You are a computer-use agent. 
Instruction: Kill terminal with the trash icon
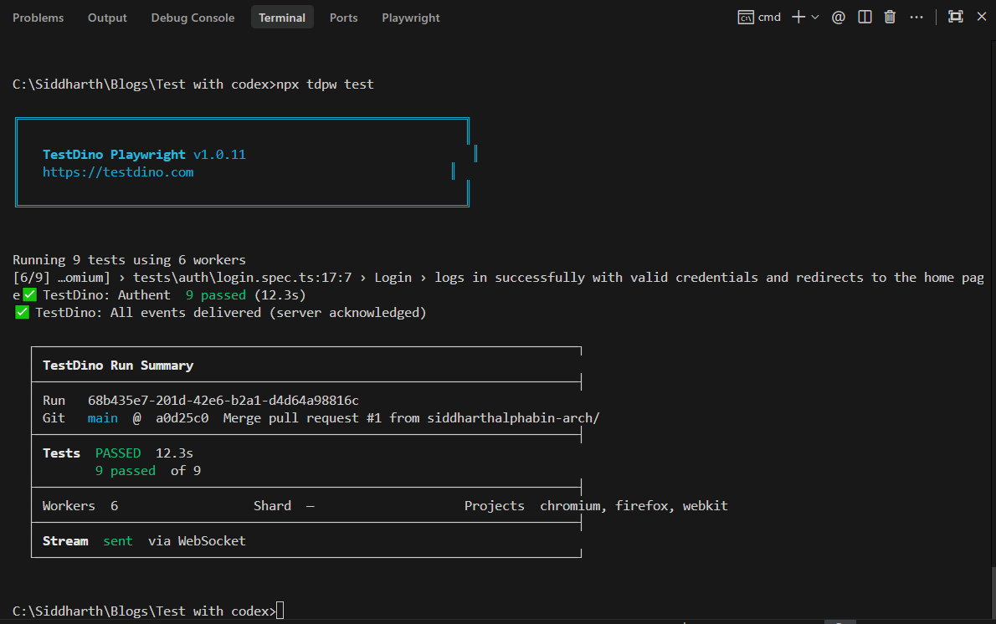[x=890, y=17]
